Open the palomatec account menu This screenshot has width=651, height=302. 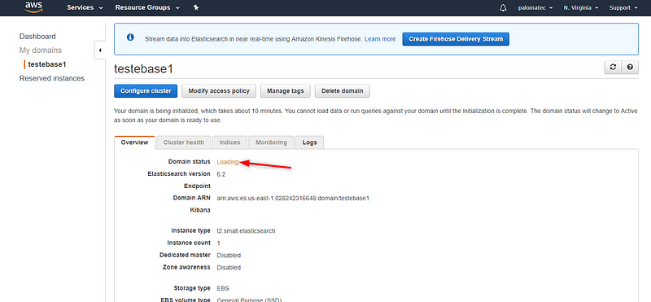pos(535,8)
